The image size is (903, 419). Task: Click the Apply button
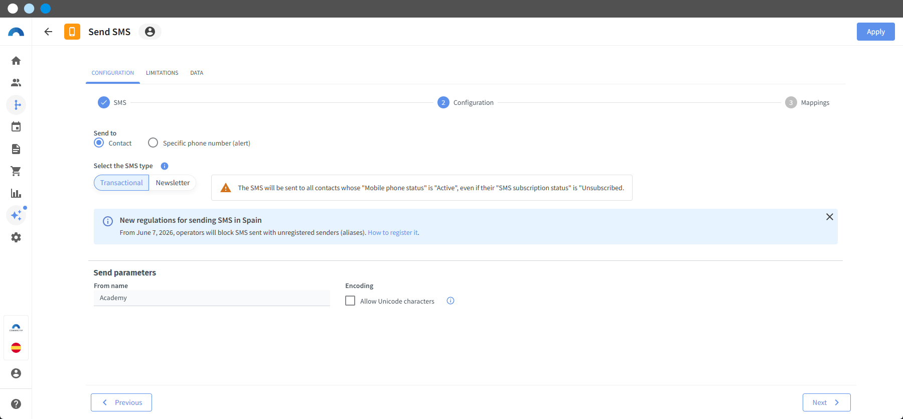(x=875, y=32)
